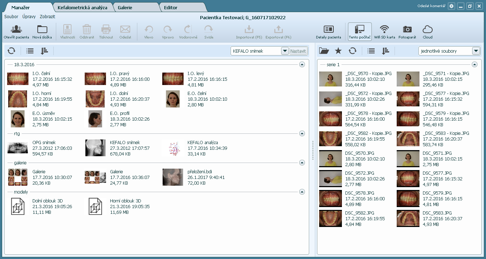This screenshot has height=259, width=486.
Task: Rotate right with Vpravo icon
Action: pos(168,32)
